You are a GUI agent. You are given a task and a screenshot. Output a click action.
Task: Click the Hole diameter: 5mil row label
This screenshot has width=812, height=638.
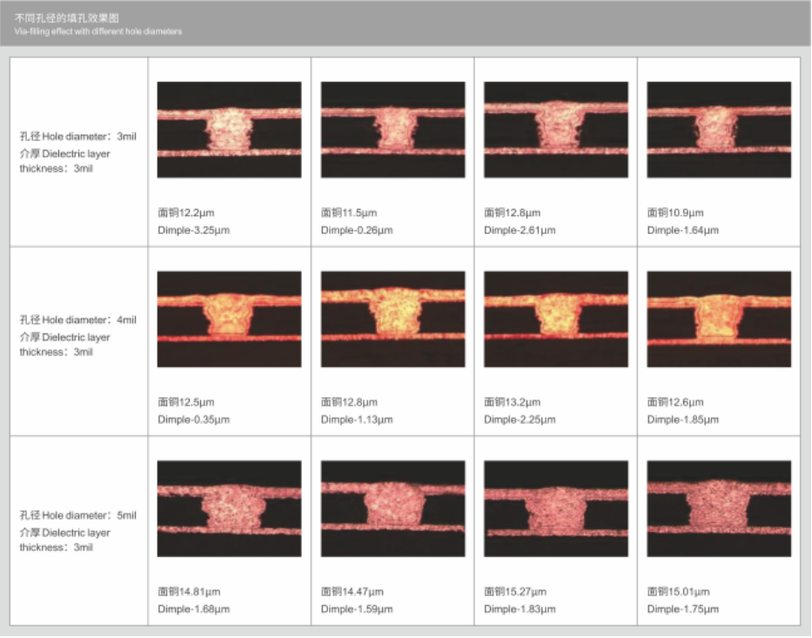[x=77, y=515]
